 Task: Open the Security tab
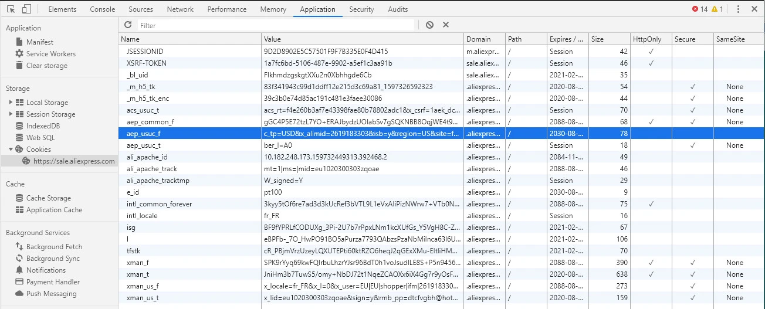tap(361, 9)
